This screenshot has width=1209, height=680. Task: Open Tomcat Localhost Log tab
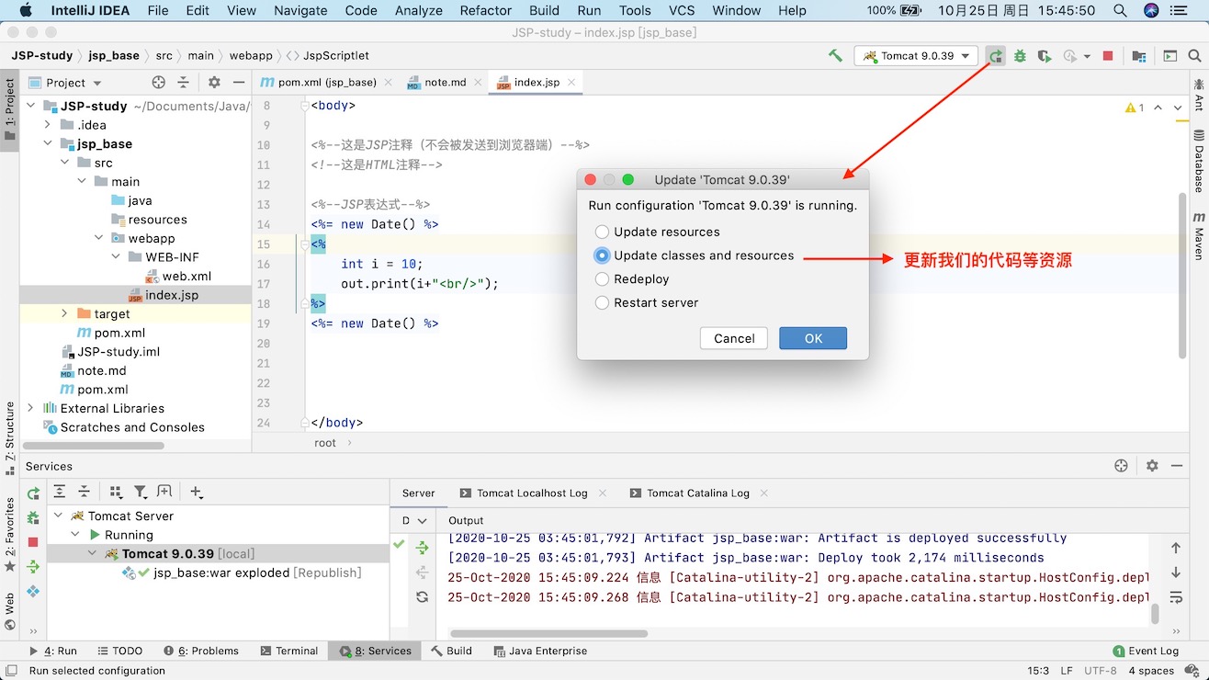[532, 493]
